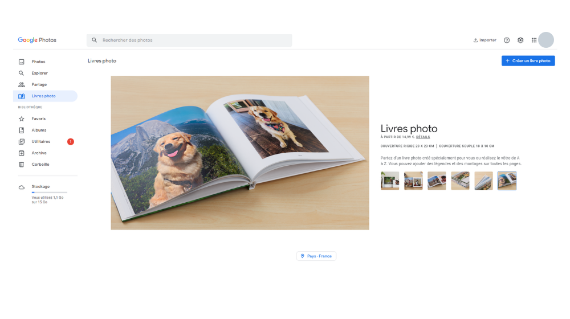Click Créer un livre photo button
This screenshot has height=319, width=570.
coord(528,61)
